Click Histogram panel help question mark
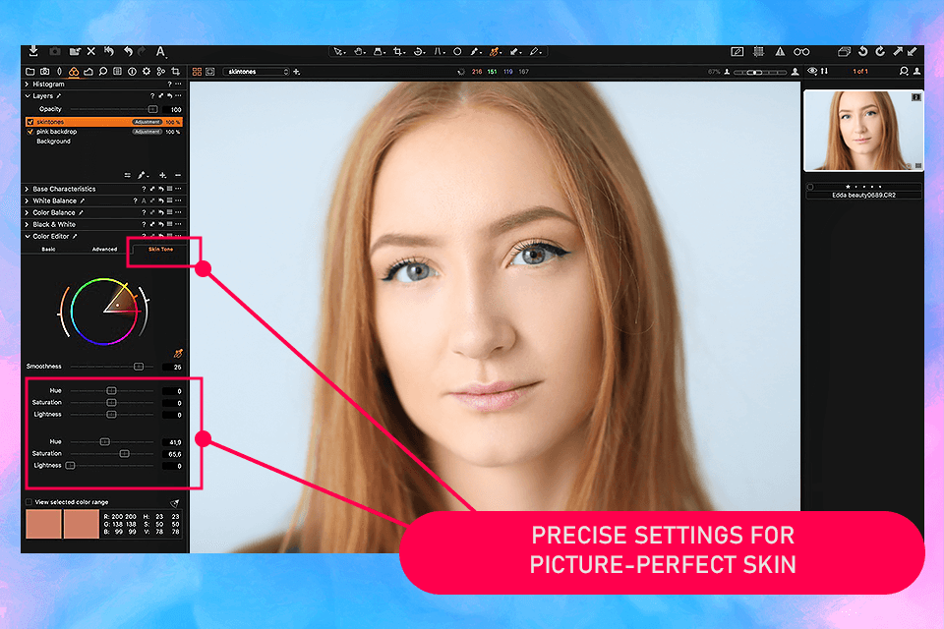The height and width of the screenshot is (629, 944). 169,85
